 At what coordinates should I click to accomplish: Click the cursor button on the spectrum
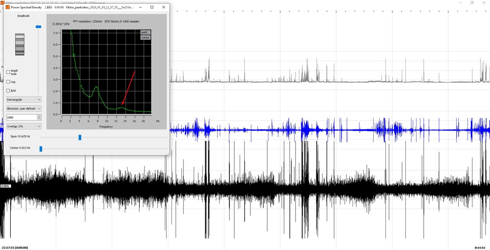(x=145, y=37)
